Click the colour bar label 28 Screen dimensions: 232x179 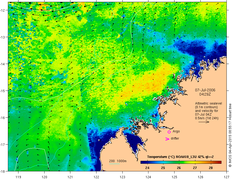coord(211,168)
